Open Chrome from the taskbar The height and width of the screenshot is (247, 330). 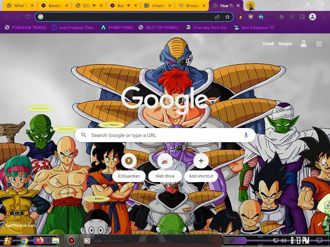tap(24, 241)
